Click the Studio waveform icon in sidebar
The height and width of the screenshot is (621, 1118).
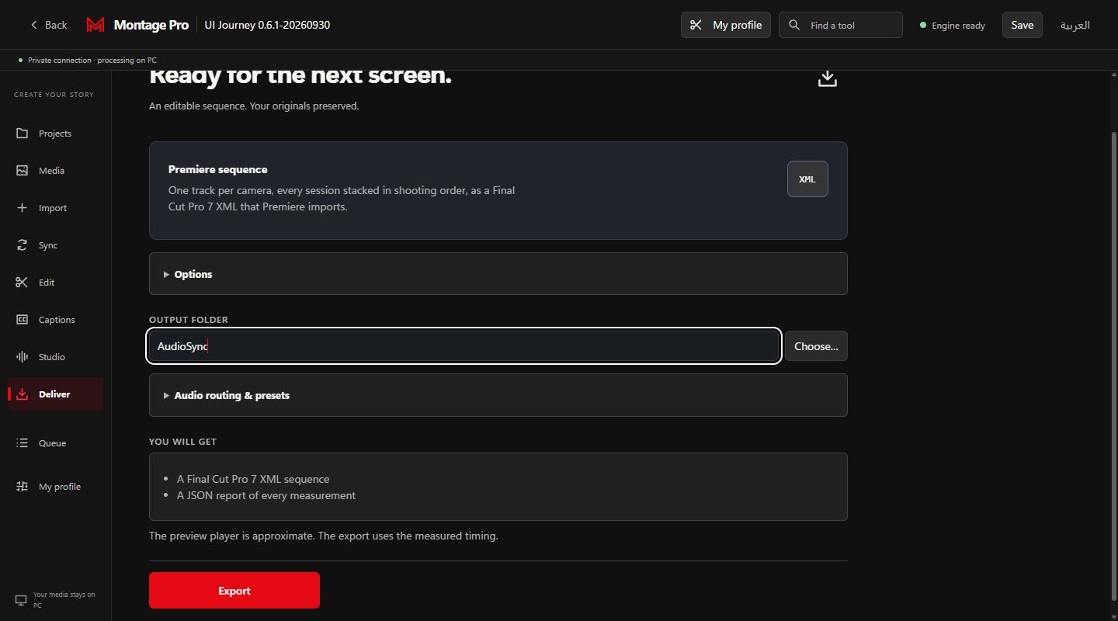[22, 357]
